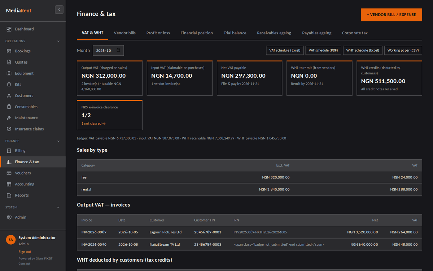433x271 pixels.
Task: Select the Insurance claims shield icon
Action: coord(9,129)
